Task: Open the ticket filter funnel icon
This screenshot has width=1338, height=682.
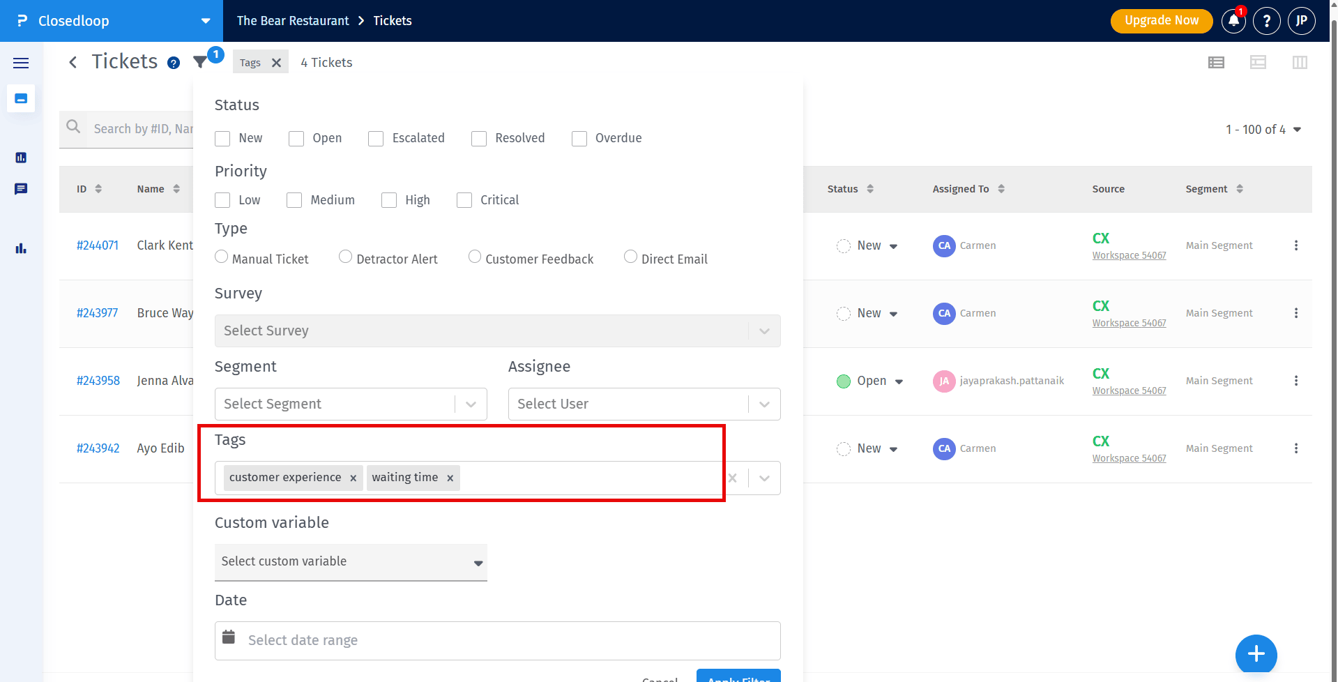Action: coord(200,62)
